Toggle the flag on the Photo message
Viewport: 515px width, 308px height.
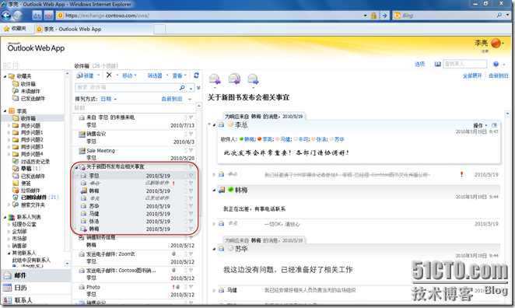(191, 287)
